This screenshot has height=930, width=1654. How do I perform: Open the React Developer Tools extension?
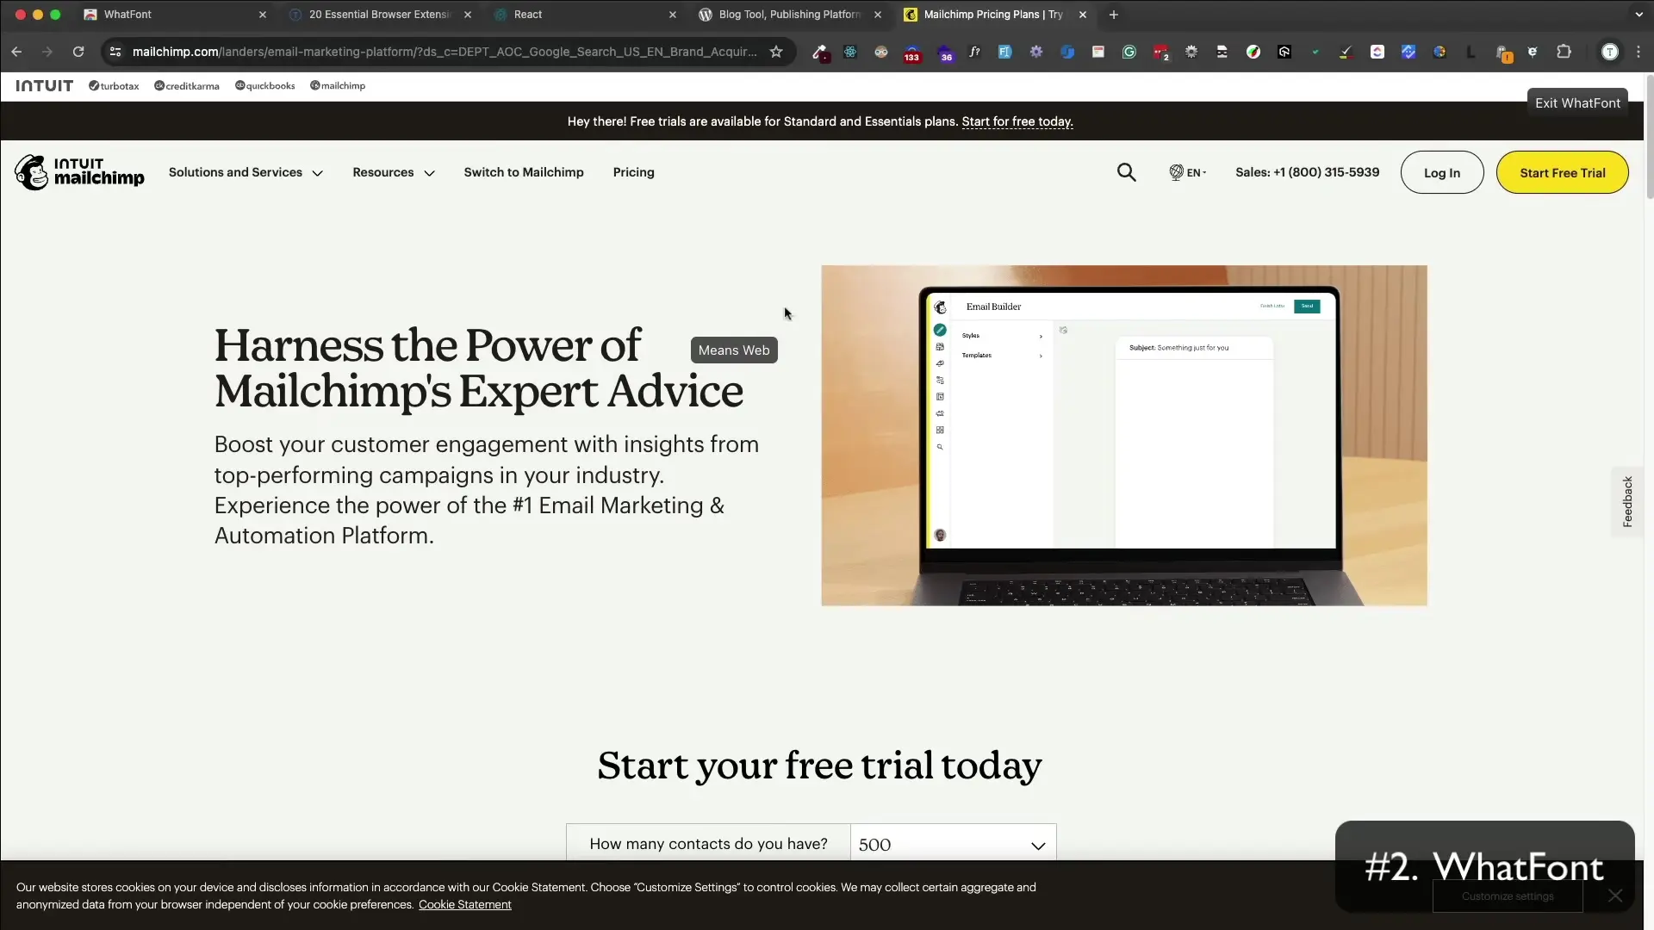click(x=850, y=52)
